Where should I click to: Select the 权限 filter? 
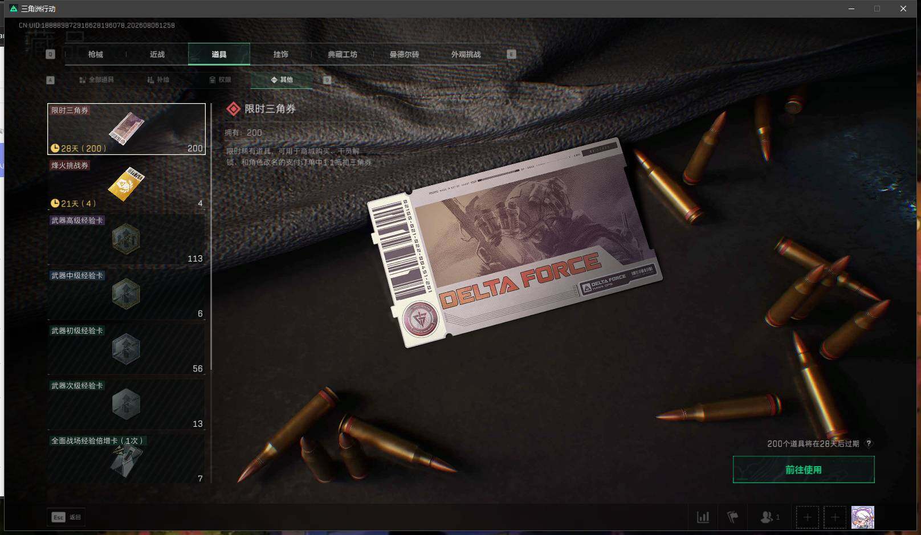coord(220,80)
